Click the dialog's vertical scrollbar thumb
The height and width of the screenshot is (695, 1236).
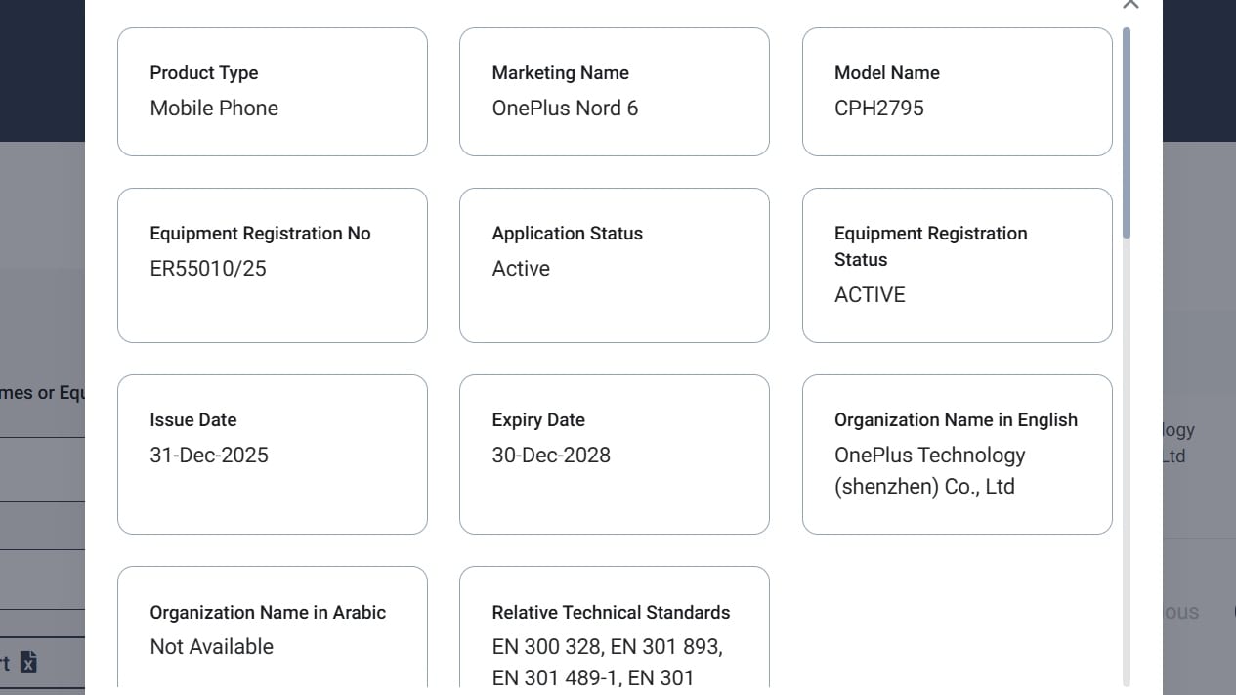1127,132
